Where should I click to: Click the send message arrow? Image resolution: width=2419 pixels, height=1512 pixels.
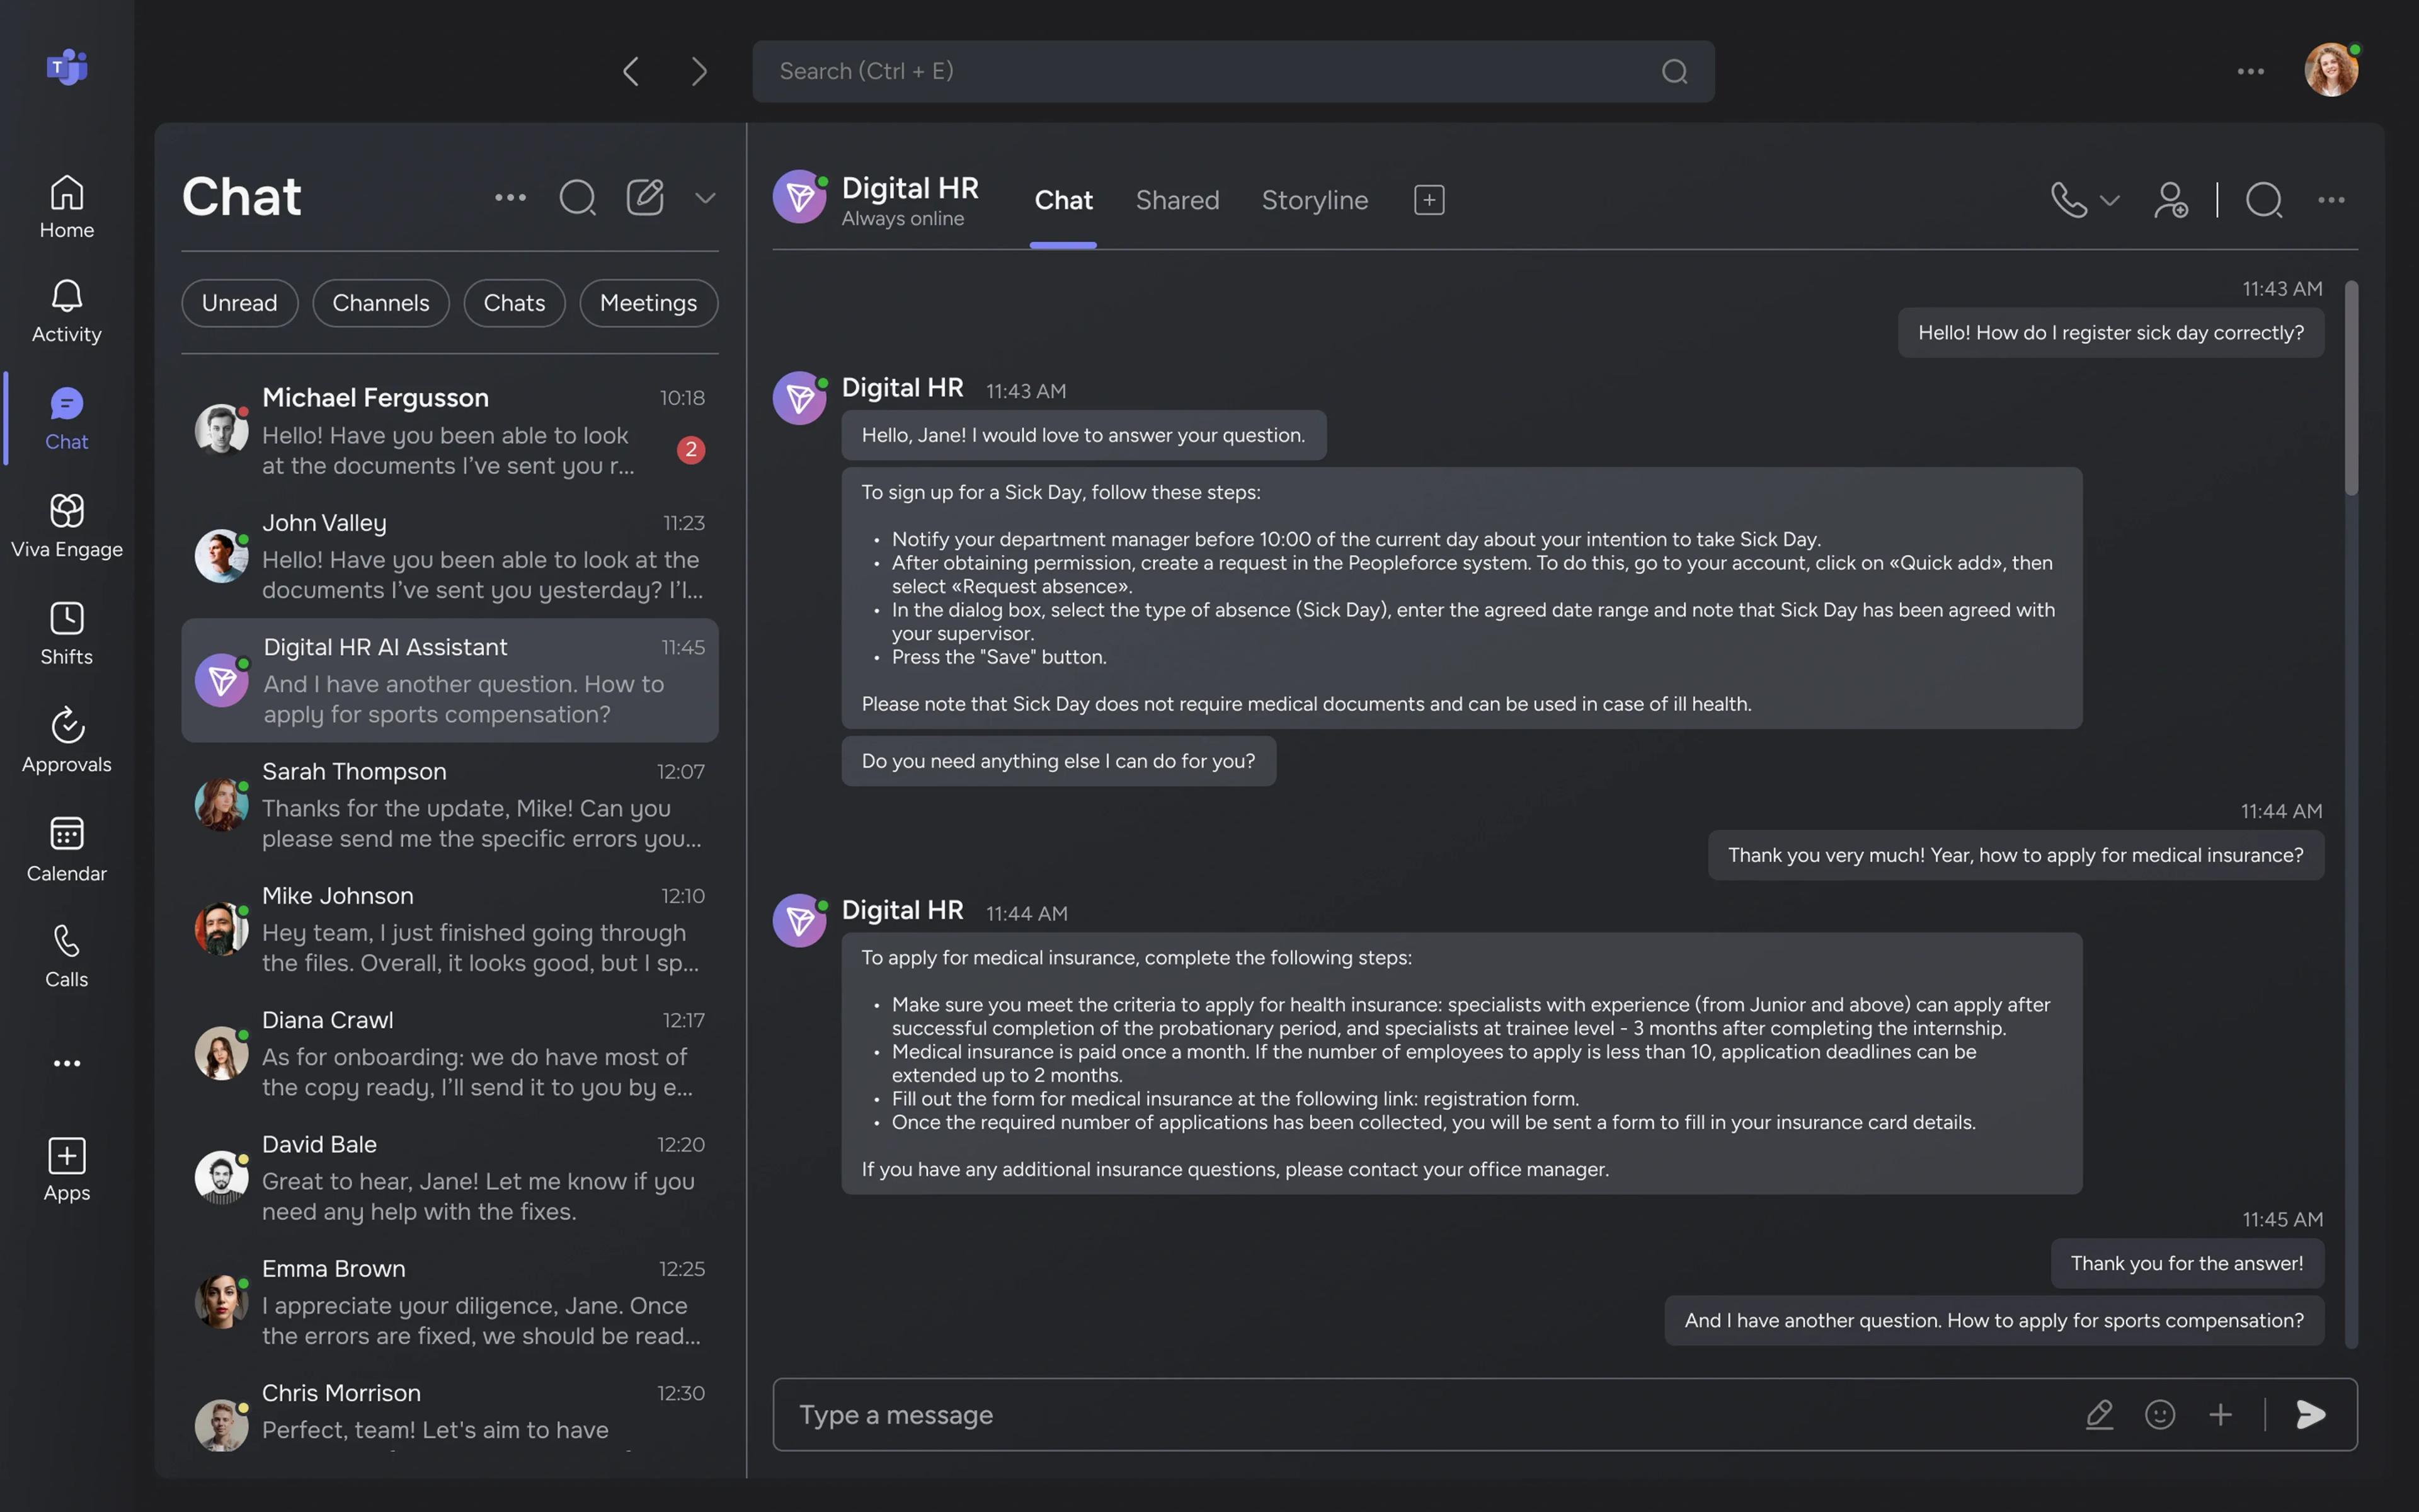coord(2310,1414)
